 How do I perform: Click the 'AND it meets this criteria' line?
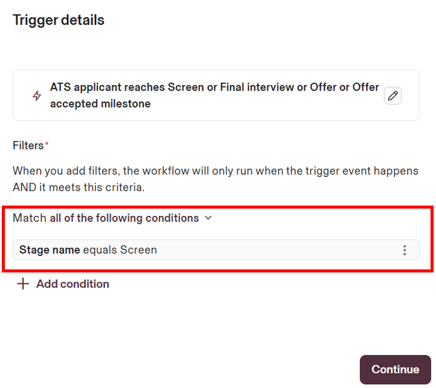(x=78, y=187)
